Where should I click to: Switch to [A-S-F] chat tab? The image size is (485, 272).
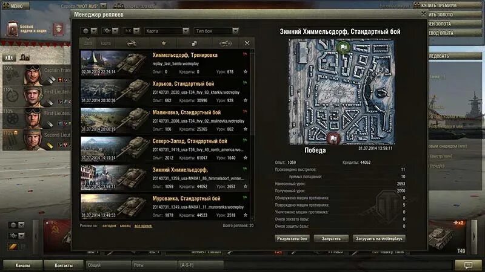(x=201, y=265)
